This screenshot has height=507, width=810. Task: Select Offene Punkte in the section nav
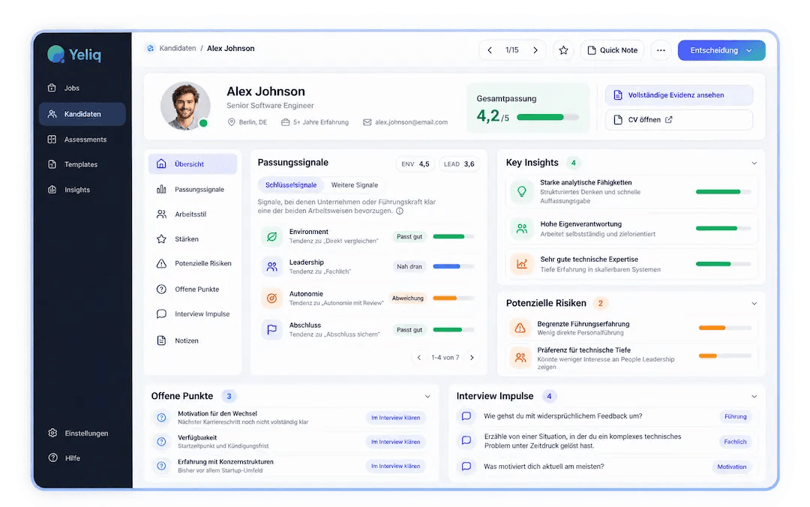(x=193, y=289)
